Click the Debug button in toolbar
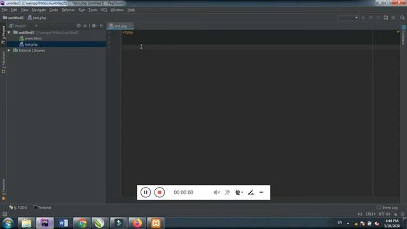407x229 pixels. 371,18
